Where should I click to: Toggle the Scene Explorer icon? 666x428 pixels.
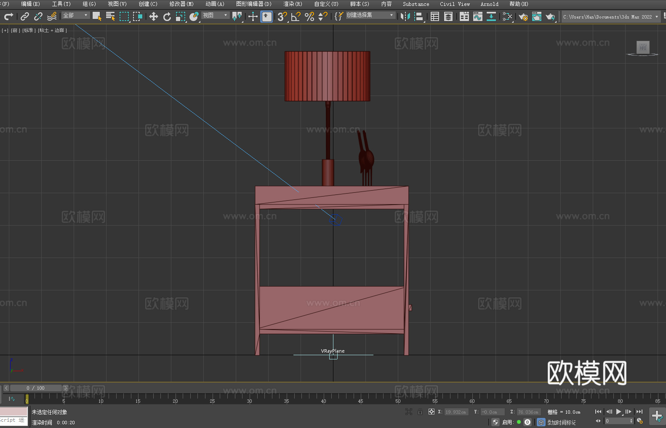(435, 16)
